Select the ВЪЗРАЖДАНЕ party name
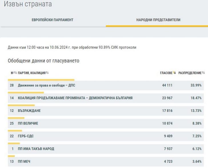 coord(29,111)
